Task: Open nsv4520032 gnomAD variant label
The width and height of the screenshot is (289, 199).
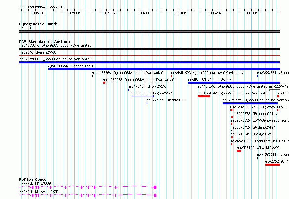Action: coord(260,141)
